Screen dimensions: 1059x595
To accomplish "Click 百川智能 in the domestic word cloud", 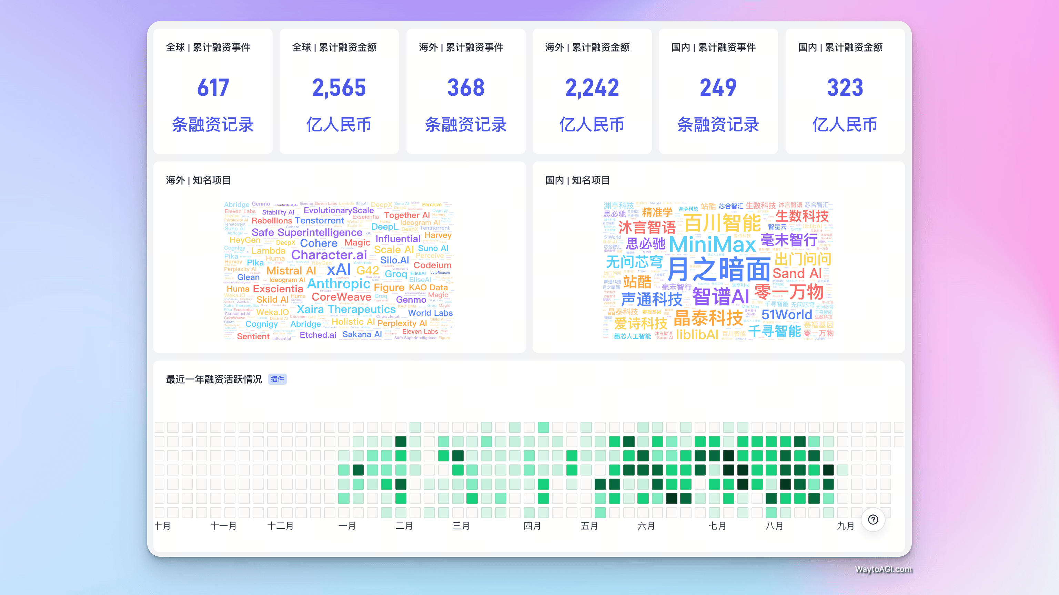I will point(722,223).
